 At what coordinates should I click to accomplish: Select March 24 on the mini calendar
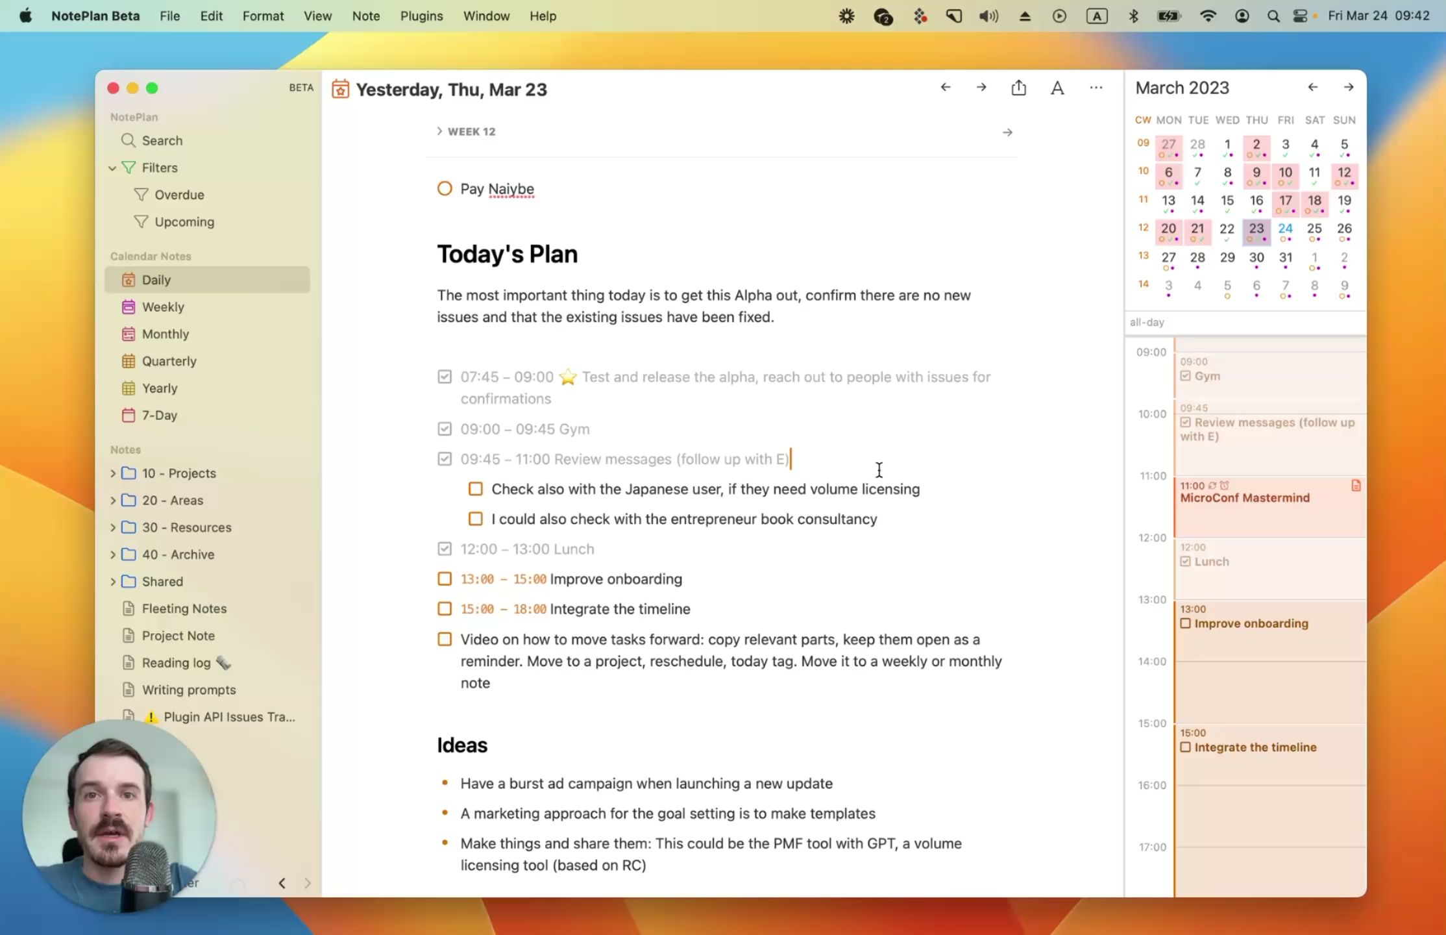click(1285, 229)
